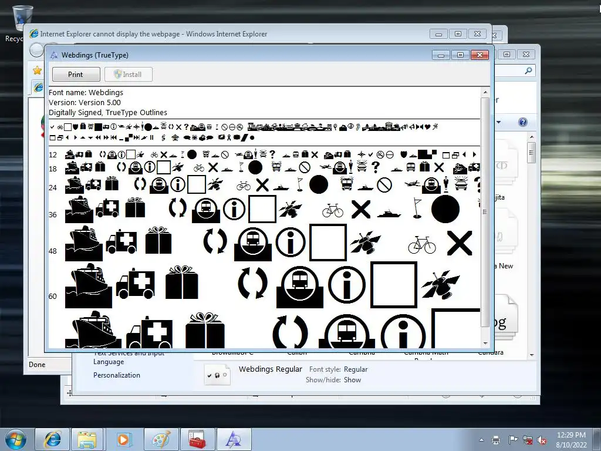Click the muted volume icon in tray
This screenshot has width=601, height=451.
542,440
